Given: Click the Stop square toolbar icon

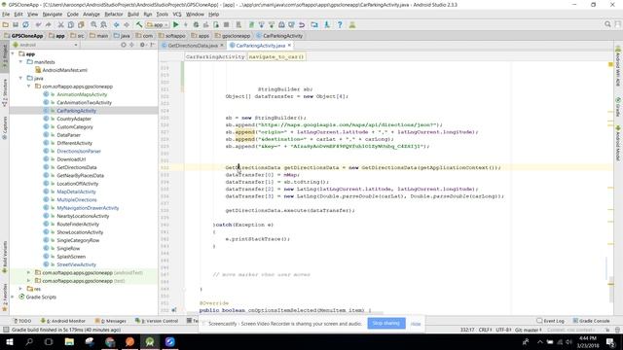Looking at the screenshot, I should pos(226,24).
